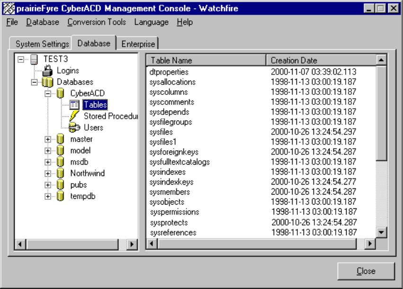Select the sysfiles1 table row
The height and width of the screenshot is (289, 403).
click(261, 142)
